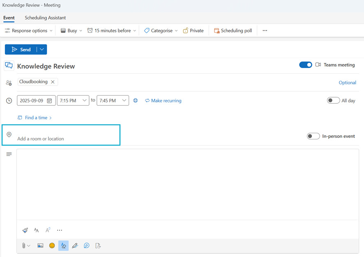364x257 pixels.
Task: Expand the 7:15 PM start time dropdown
Action: coord(84,100)
